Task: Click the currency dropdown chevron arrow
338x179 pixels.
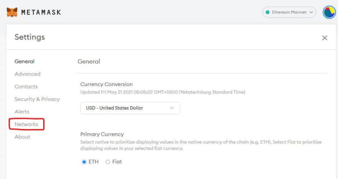Action: coord(172,108)
